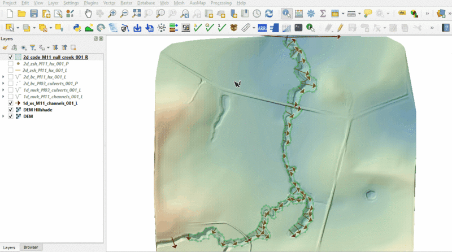This screenshot has width=452, height=252.
Task: Uncheck the DEM Hillshade layer
Action: tap(11, 110)
